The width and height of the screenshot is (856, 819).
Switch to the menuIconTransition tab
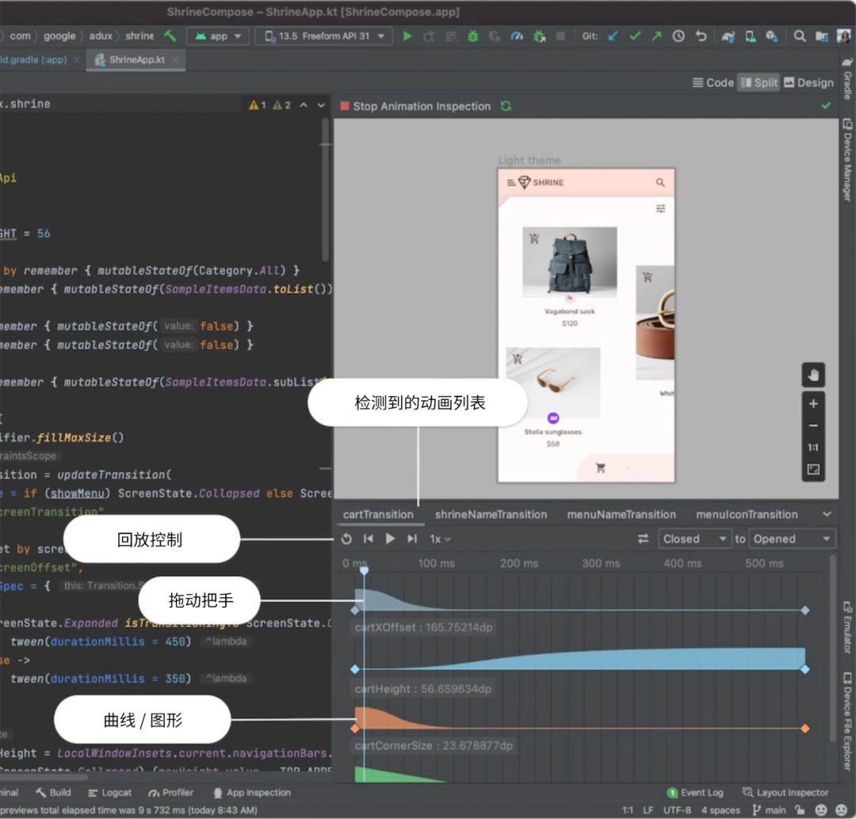point(747,514)
